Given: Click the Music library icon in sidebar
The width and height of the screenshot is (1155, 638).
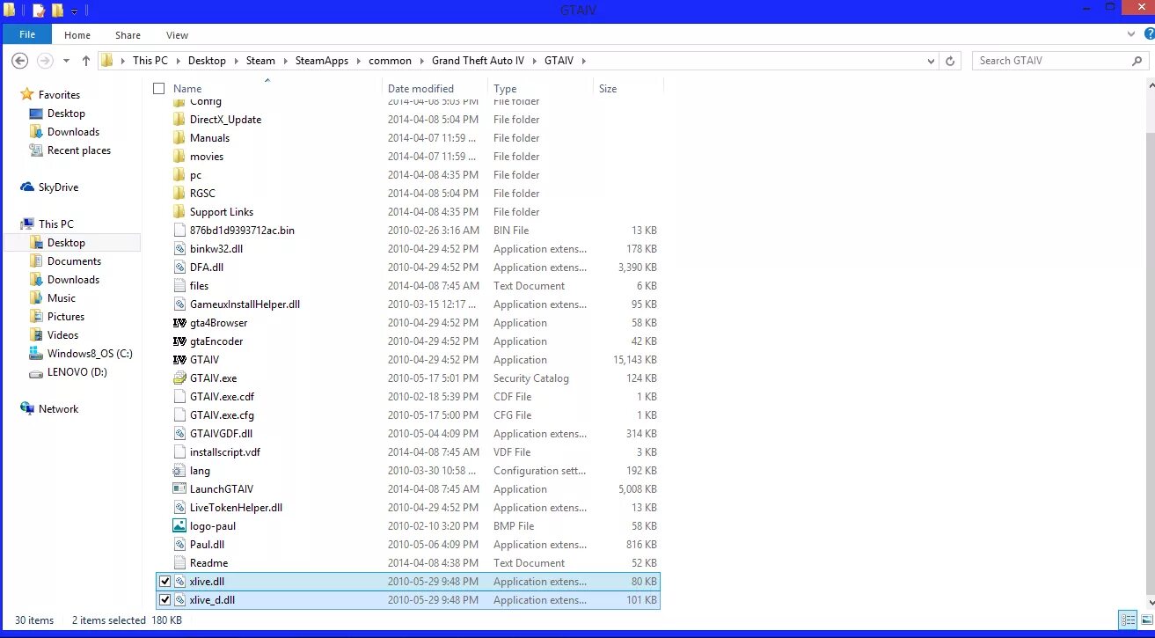Looking at the screenshot, I should click(x=36, y=298).
